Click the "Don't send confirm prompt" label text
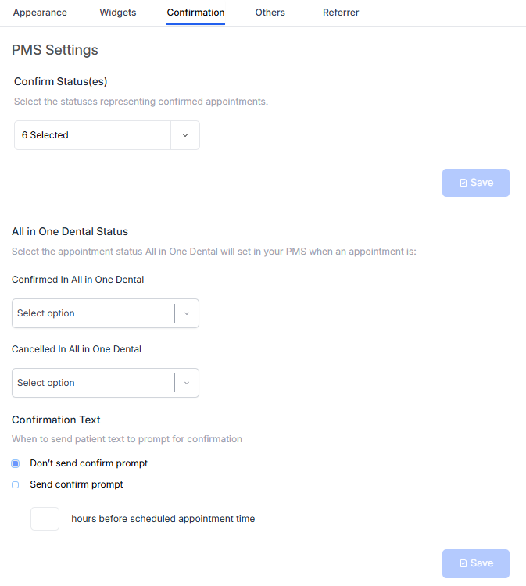Screen dimensions: 526x586 pos(88,463)
